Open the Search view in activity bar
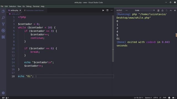 pos(3,18)
